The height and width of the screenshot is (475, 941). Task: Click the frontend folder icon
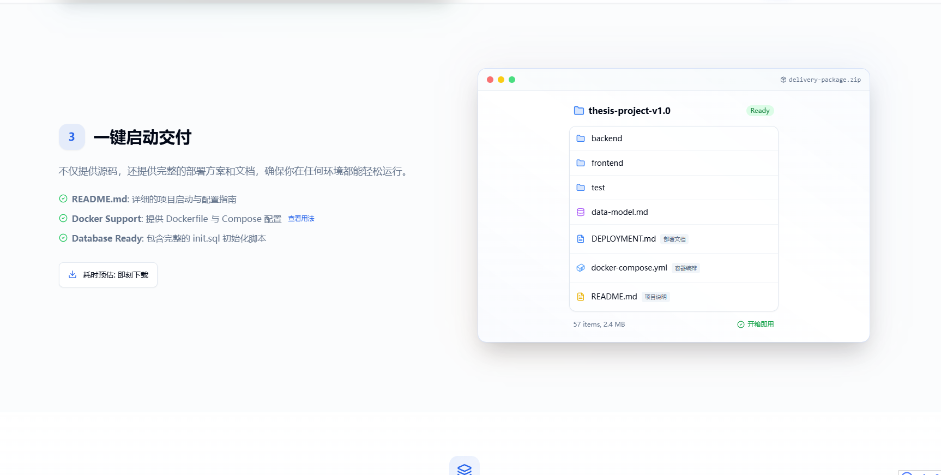581,163
